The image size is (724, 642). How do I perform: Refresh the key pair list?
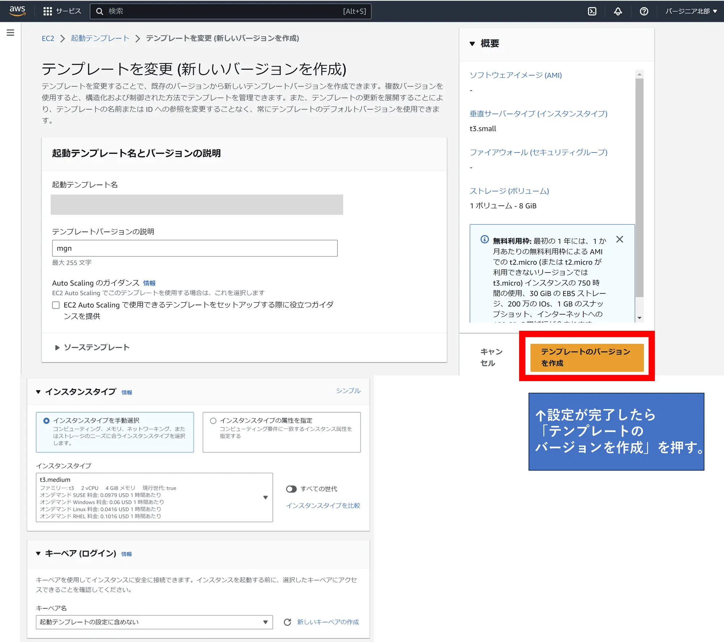(x=287, y=622)
